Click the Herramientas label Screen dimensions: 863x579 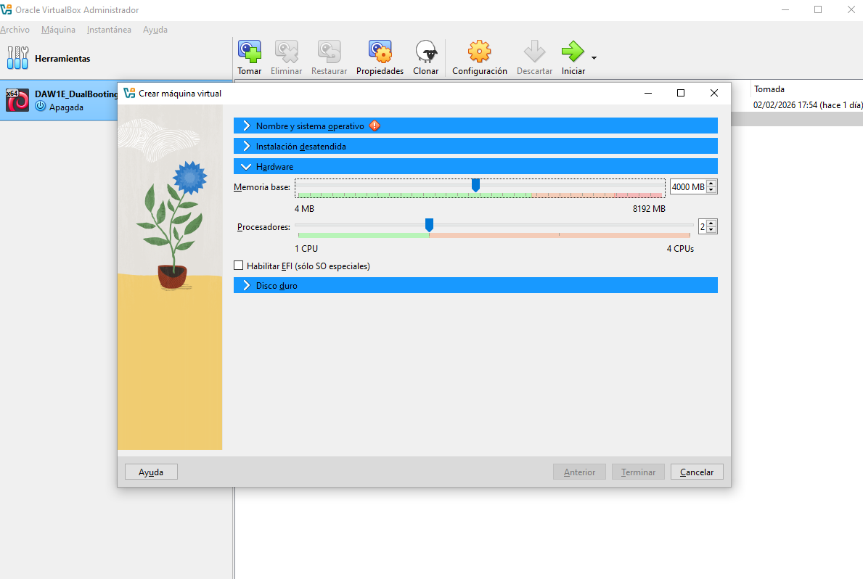pos(62,58)
